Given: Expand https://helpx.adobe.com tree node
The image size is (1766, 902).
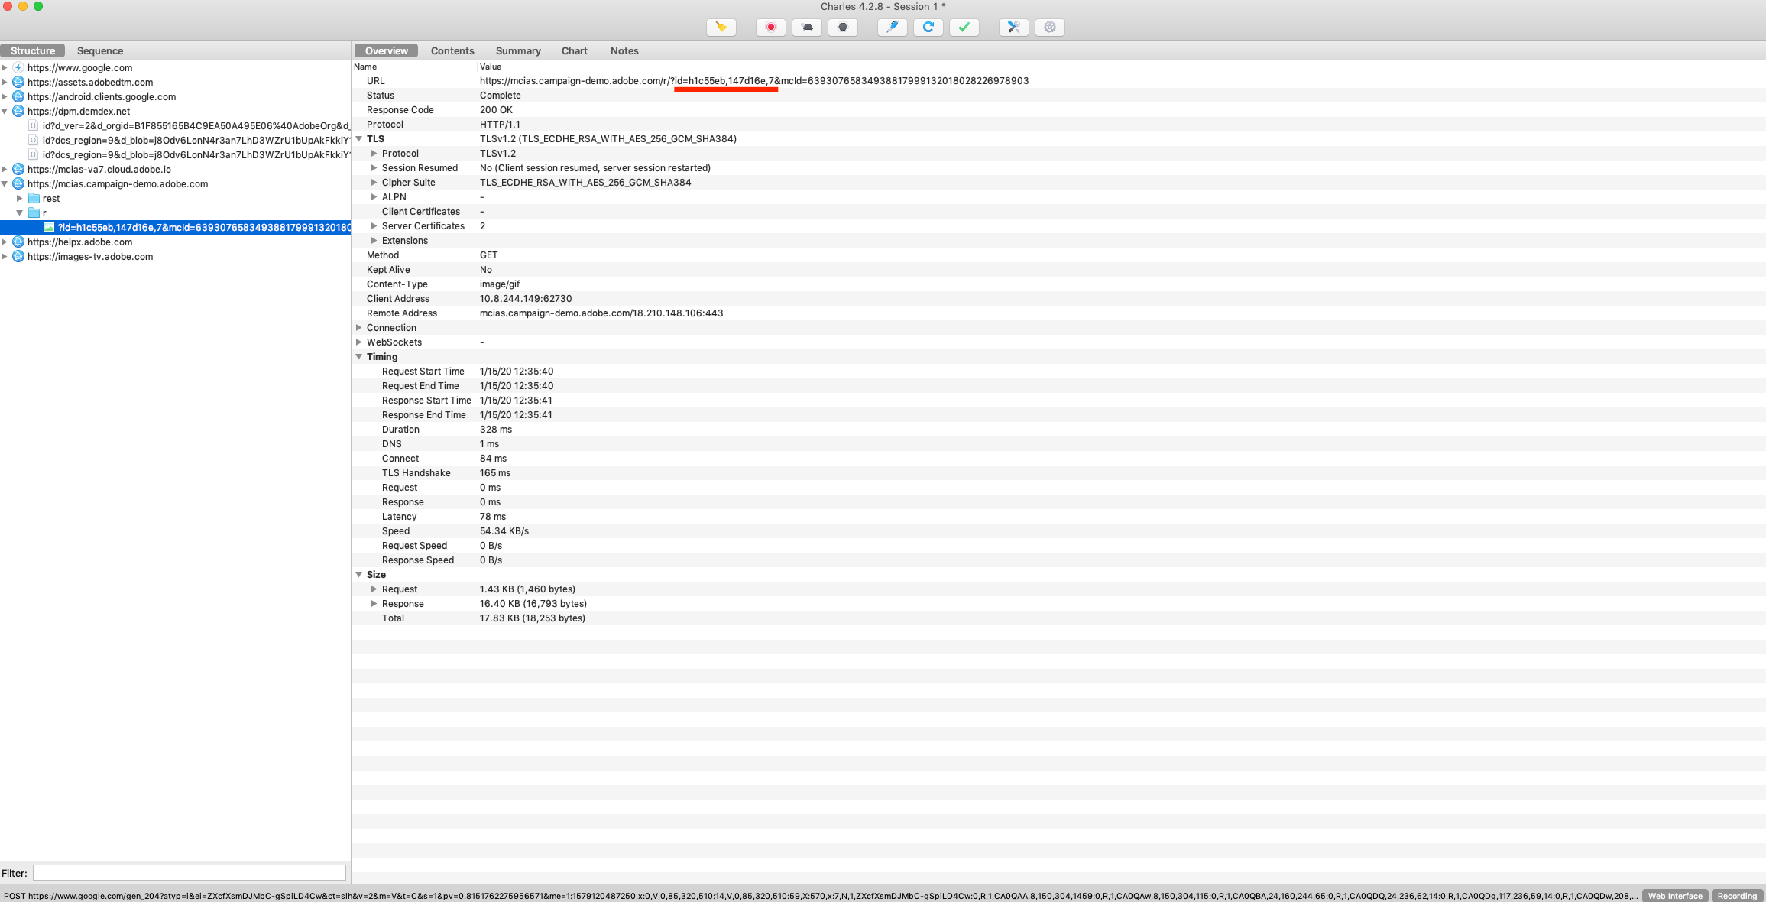Looking at the screenshot, I should click(x=5, y=242).
